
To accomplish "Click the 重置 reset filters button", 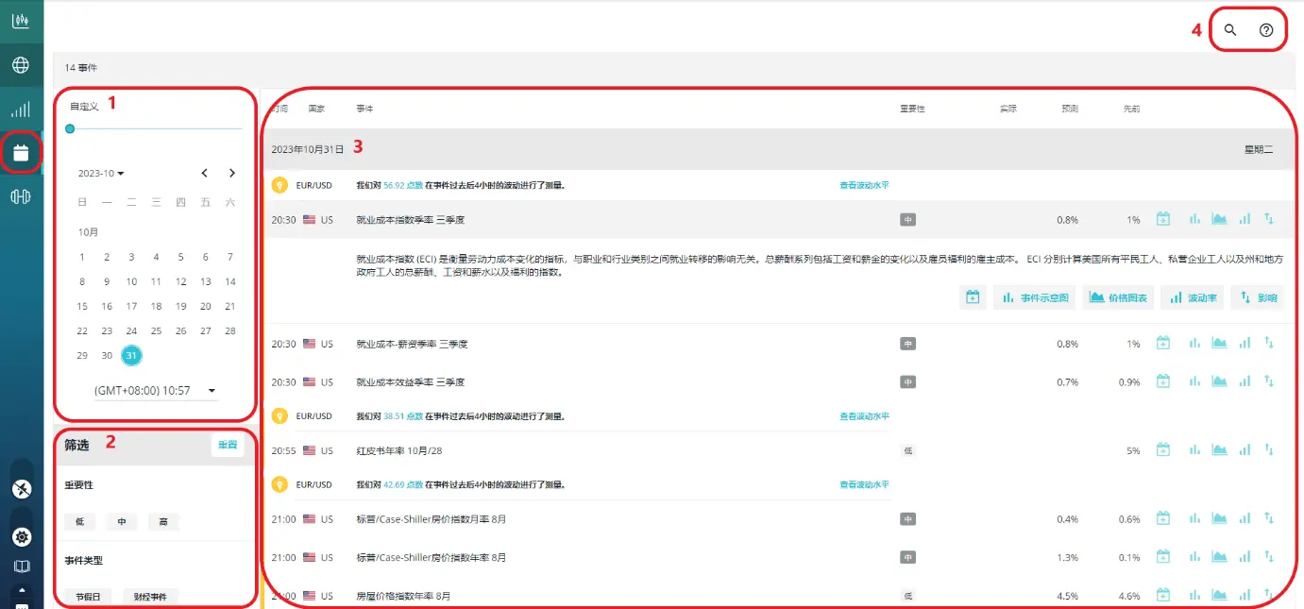I will 227,444.
